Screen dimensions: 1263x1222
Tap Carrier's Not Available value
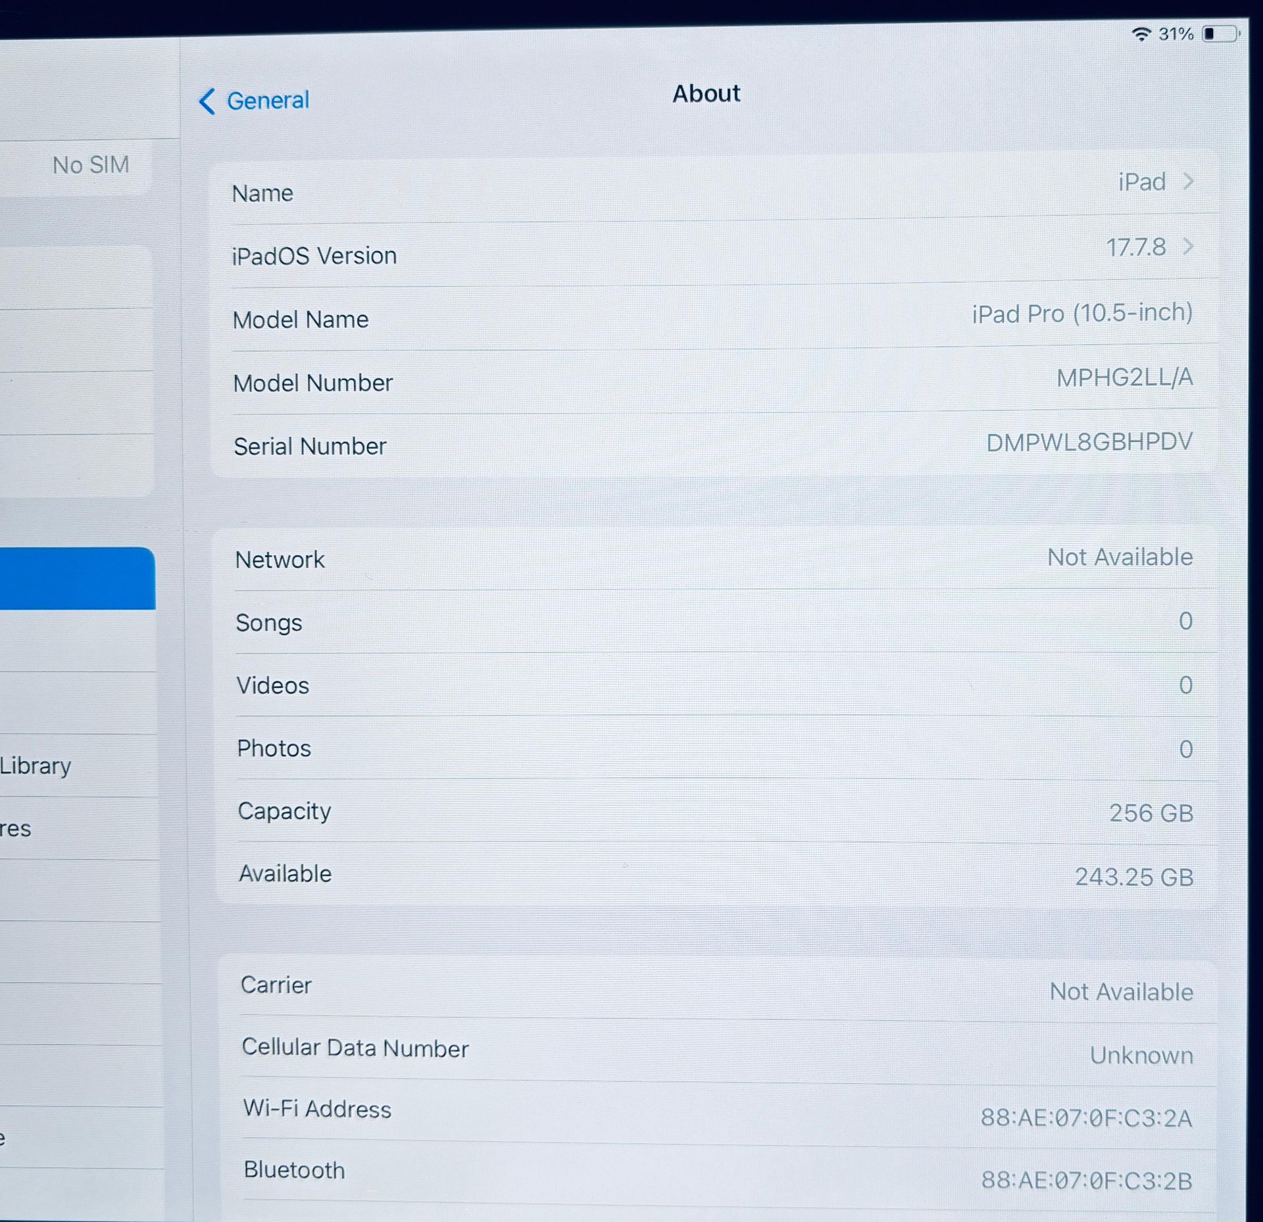coord(1122,992)
